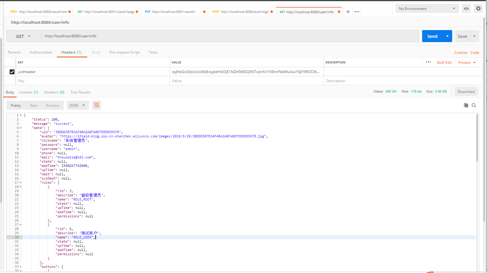Collapse role object at line 18

[21, 187]
